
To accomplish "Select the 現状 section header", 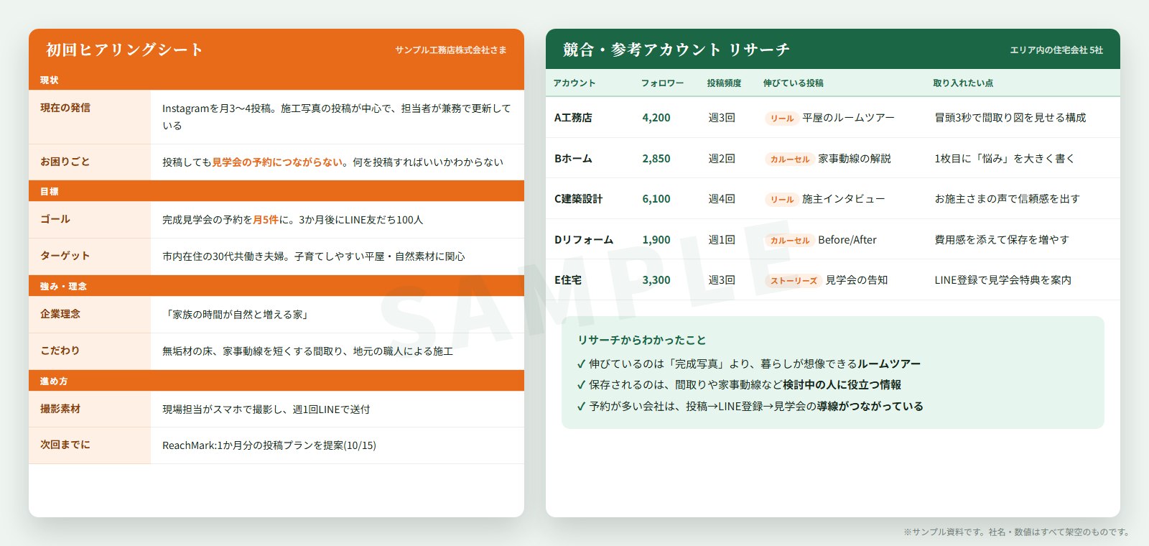I will coord(276,80).
